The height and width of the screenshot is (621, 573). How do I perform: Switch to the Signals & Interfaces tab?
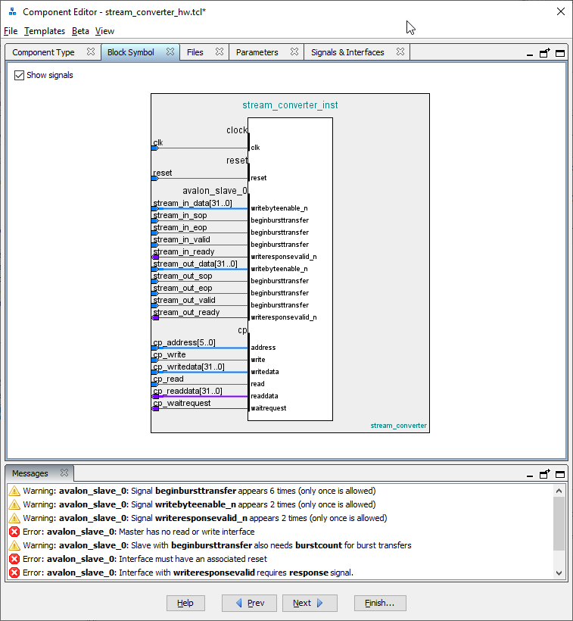click(347, 52)
